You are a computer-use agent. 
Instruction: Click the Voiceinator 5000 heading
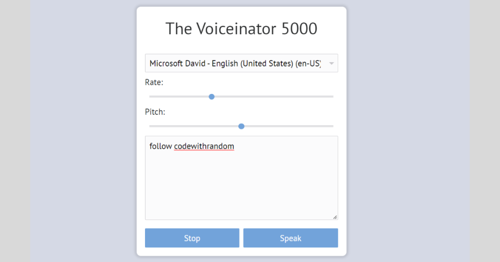[241, 29]
